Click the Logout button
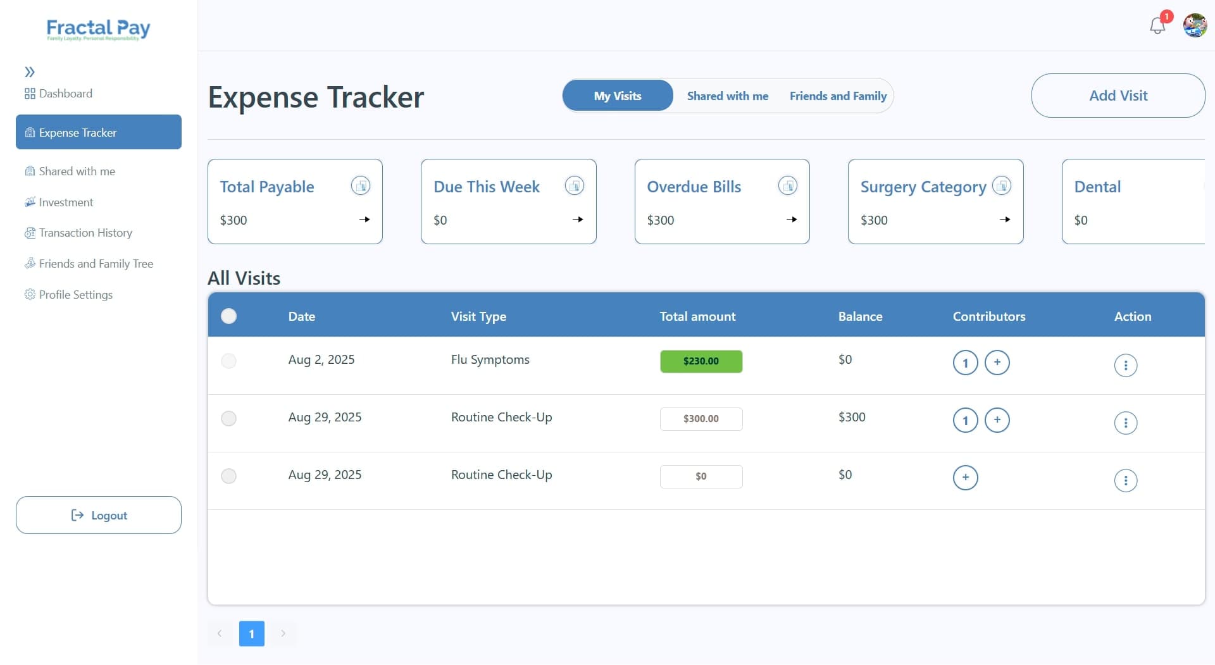The width and height of the screenshot is (1215, 665). point(99,516)
